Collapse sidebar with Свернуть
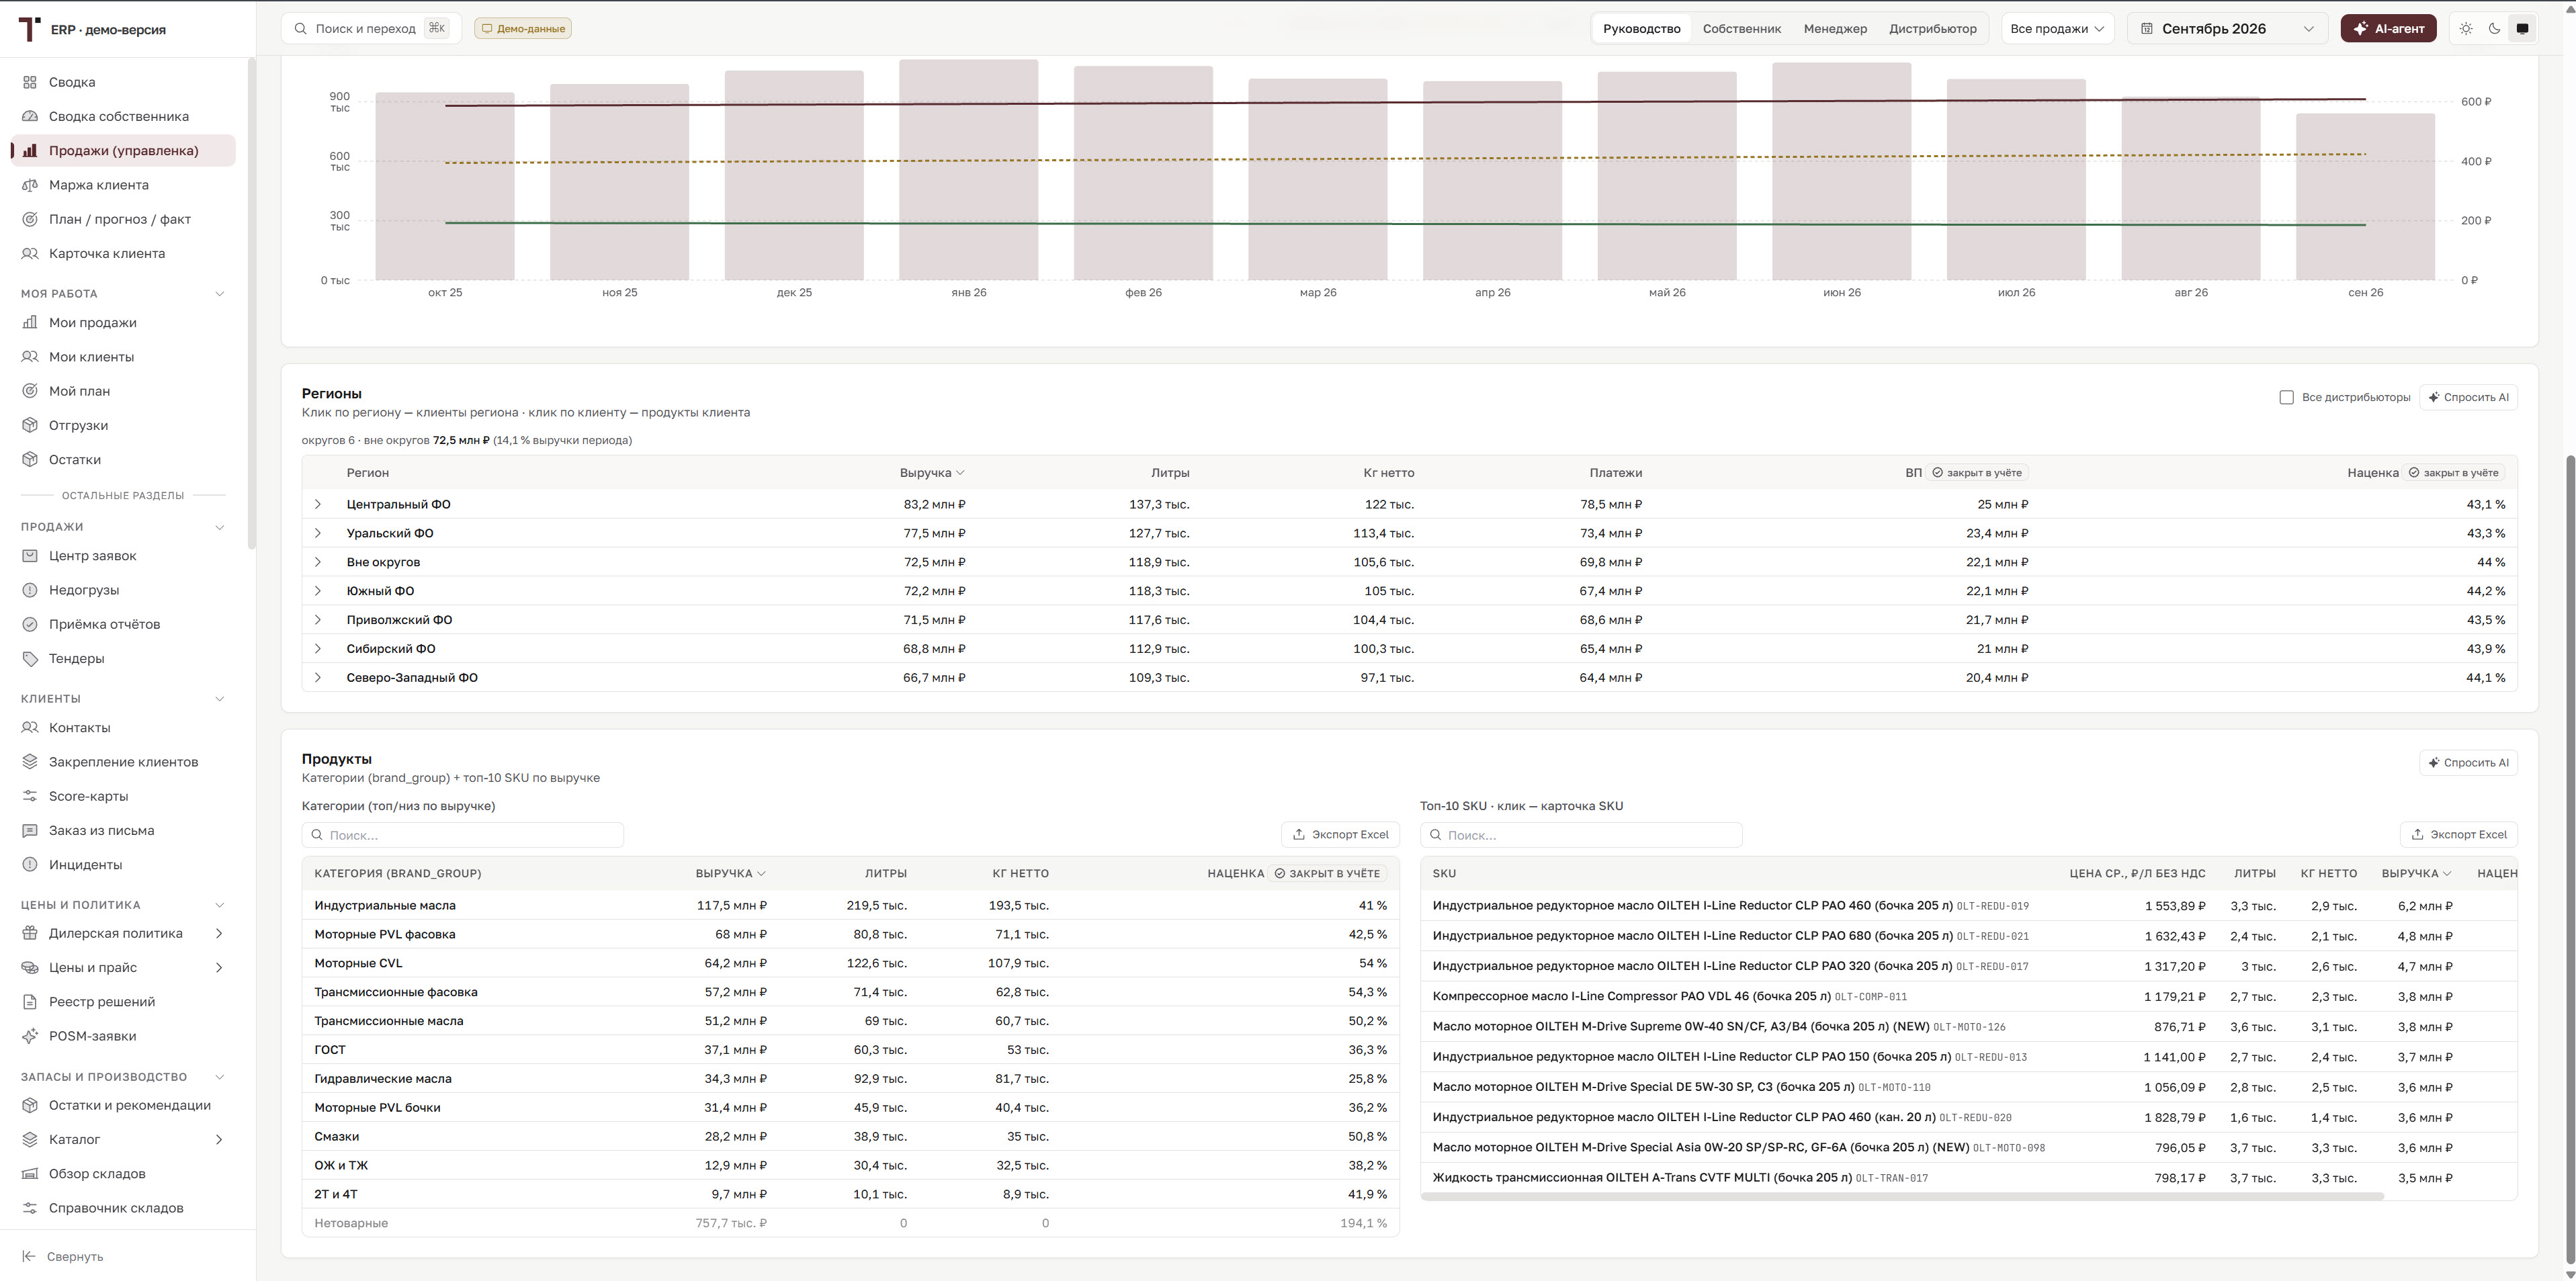Viewport: 2576px width, 1281px height. pyautogui.click(x=64, y=1257)
